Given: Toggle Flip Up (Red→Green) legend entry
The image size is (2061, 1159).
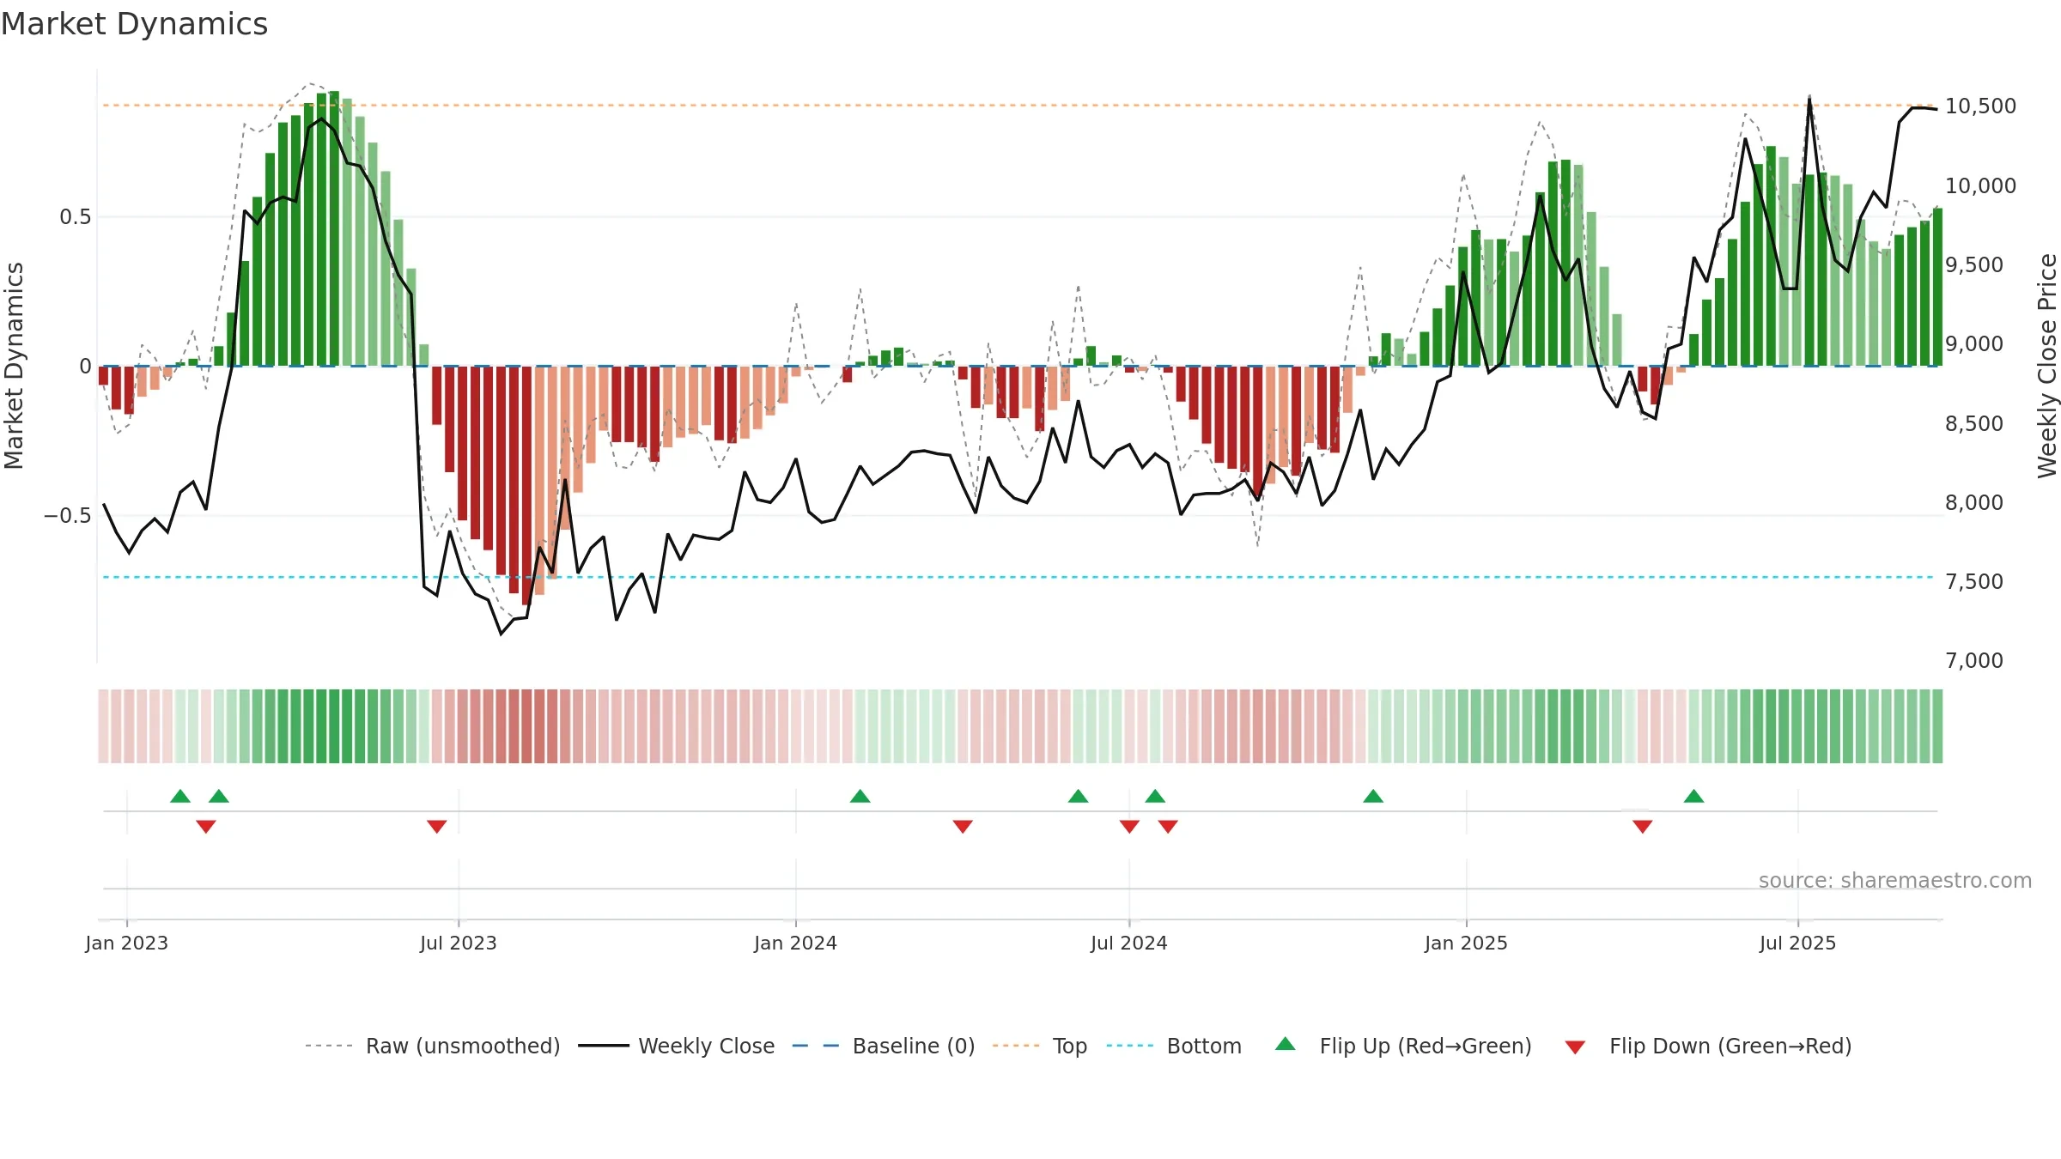Looking at the screenshot, I should tap(1403, 1046).
